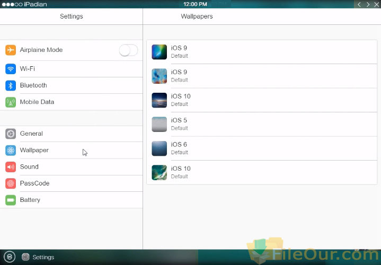This screenshot has height=265, width=381.
Task: Click the red Sound speaker icon
Action: pos(11,167)
